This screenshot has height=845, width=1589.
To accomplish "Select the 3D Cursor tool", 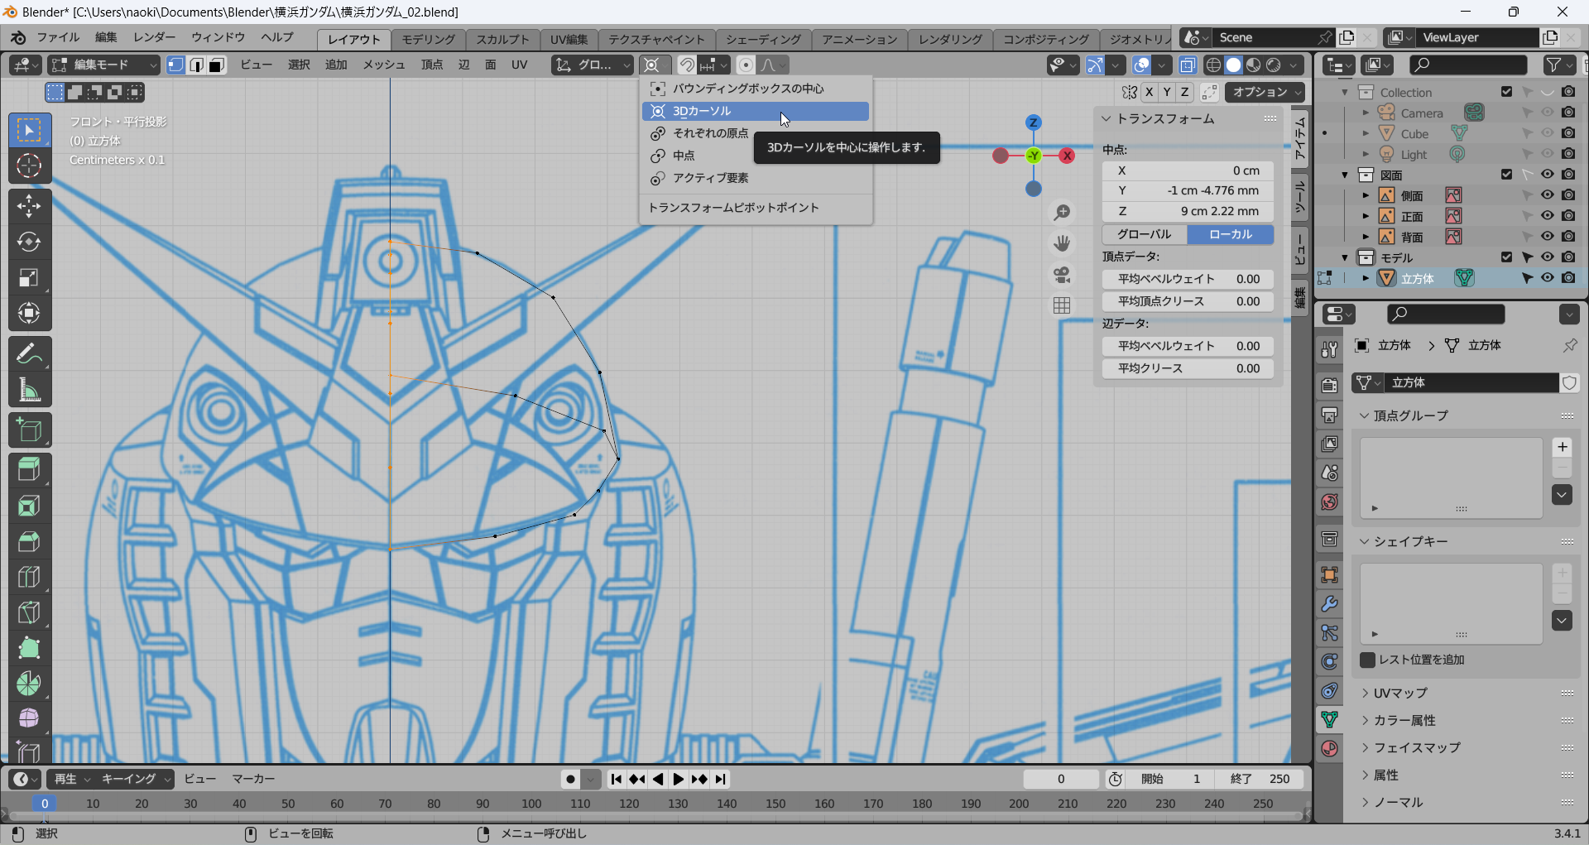I will pos(29,166).
